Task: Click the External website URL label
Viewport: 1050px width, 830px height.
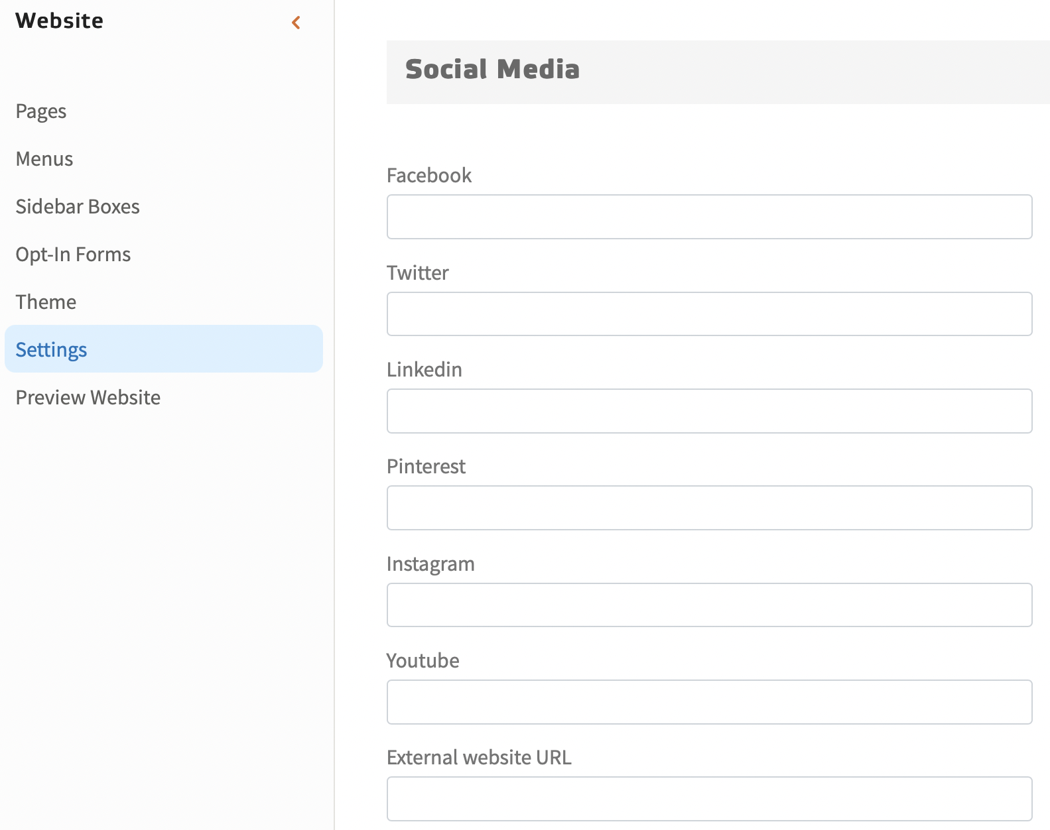Action: 479,758
